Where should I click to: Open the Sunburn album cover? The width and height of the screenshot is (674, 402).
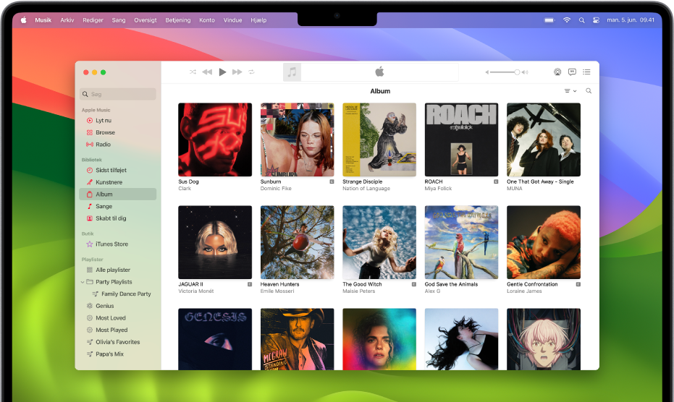tap(297, 140)
